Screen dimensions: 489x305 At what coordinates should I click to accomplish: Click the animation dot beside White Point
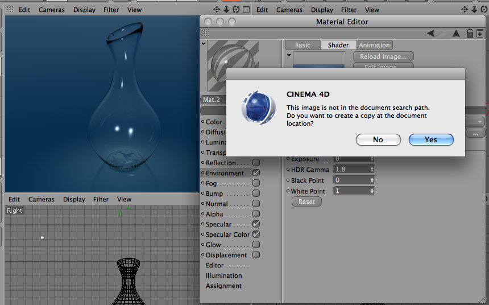point(288,191)
